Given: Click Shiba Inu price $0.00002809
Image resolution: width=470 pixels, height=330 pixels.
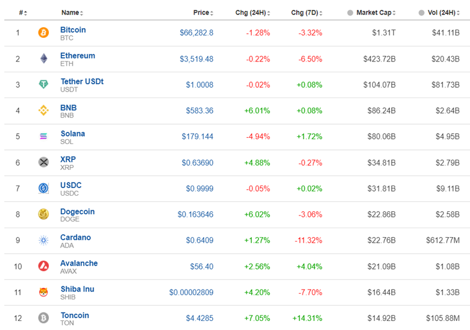Looking at the screenshot, I should tap(191, 292).
